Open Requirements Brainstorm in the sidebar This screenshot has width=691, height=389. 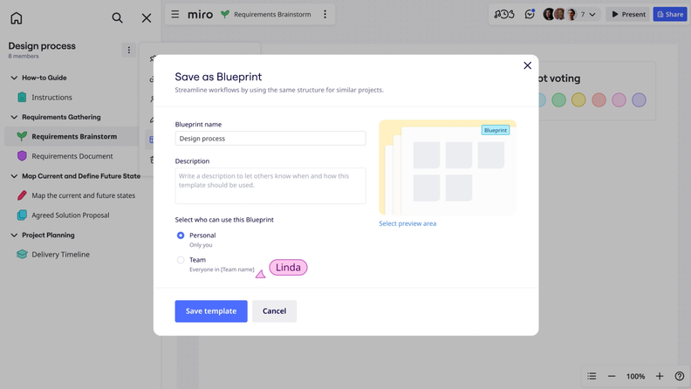(x=72, y=136)
